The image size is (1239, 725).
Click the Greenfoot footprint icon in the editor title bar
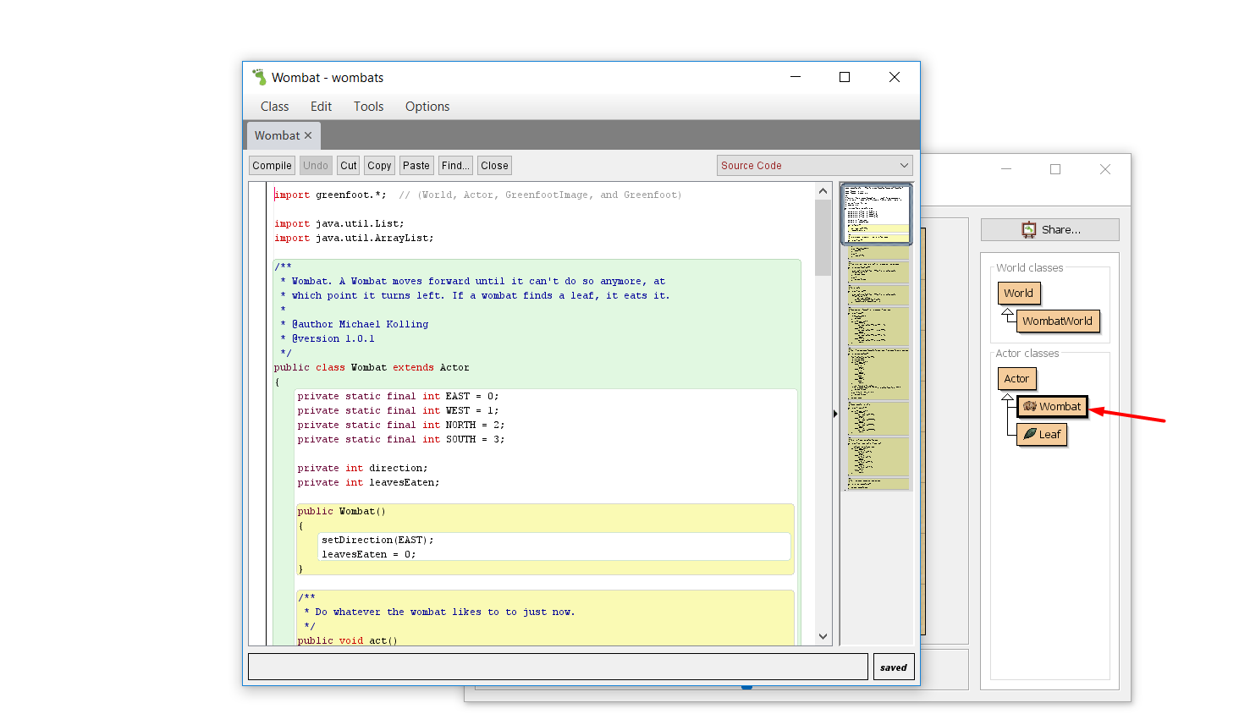(259, 77)
